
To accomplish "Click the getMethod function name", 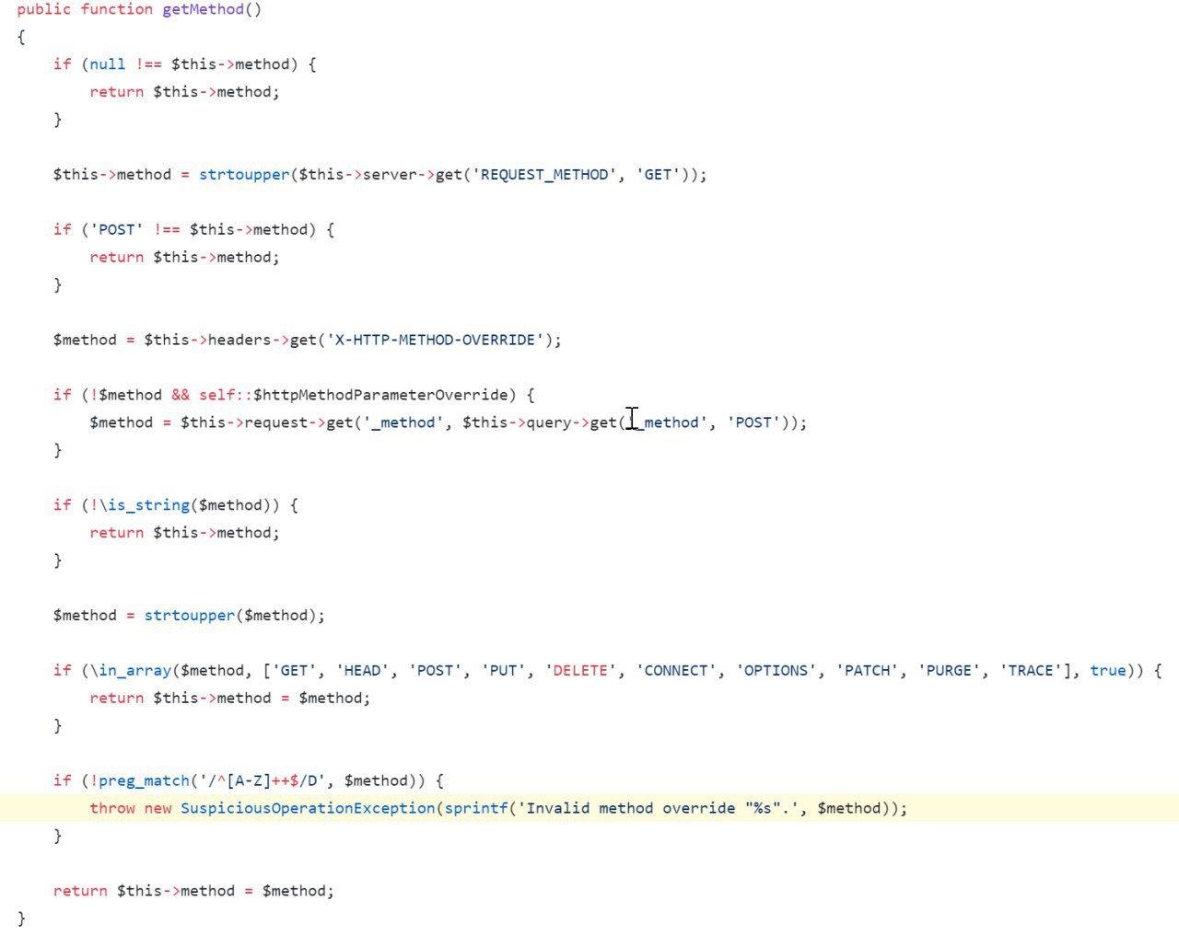I will click(x=204, y=9).
